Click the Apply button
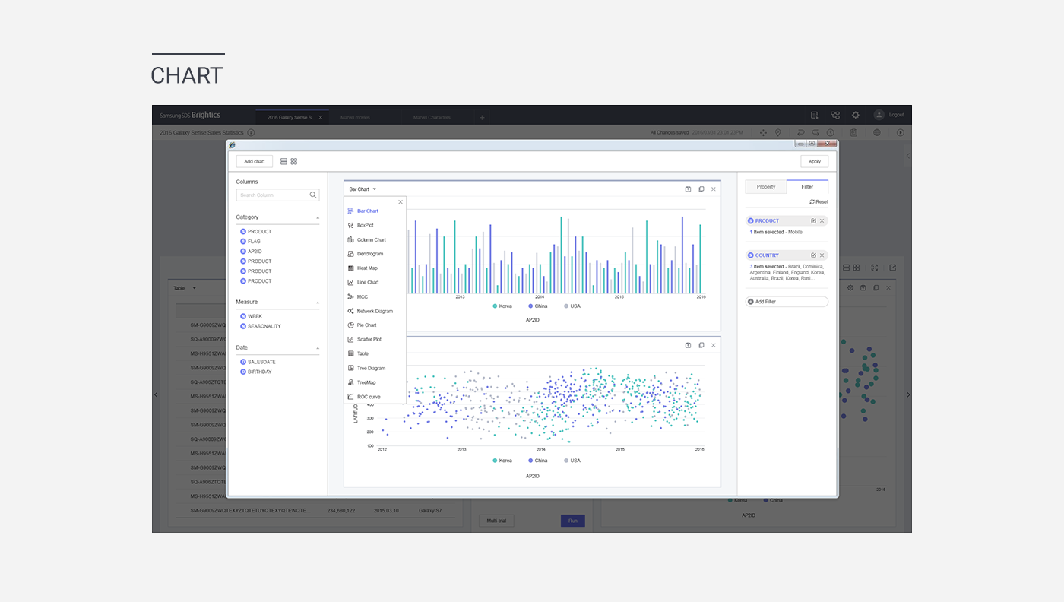The height and width of the screenshot is (602, 1064). click(814, 161)
